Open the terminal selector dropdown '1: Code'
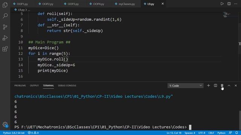241x135 pixels. [x=185, y=86]
